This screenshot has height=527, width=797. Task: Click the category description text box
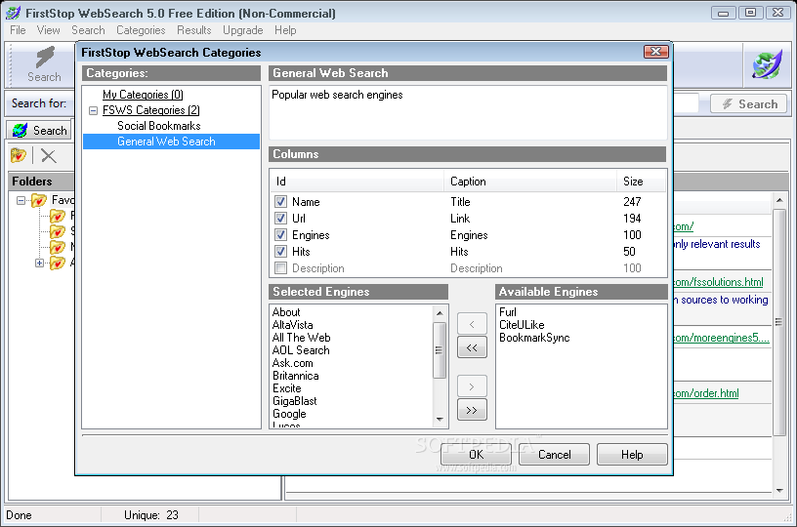(468, 112)
